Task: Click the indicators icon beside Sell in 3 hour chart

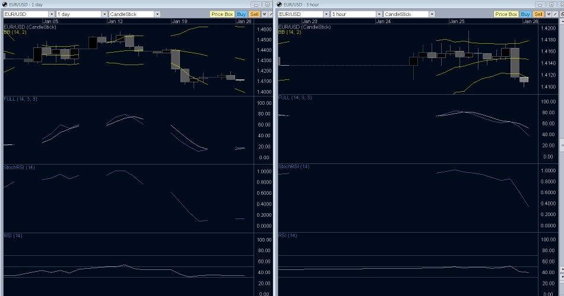Action: (549, 14)
